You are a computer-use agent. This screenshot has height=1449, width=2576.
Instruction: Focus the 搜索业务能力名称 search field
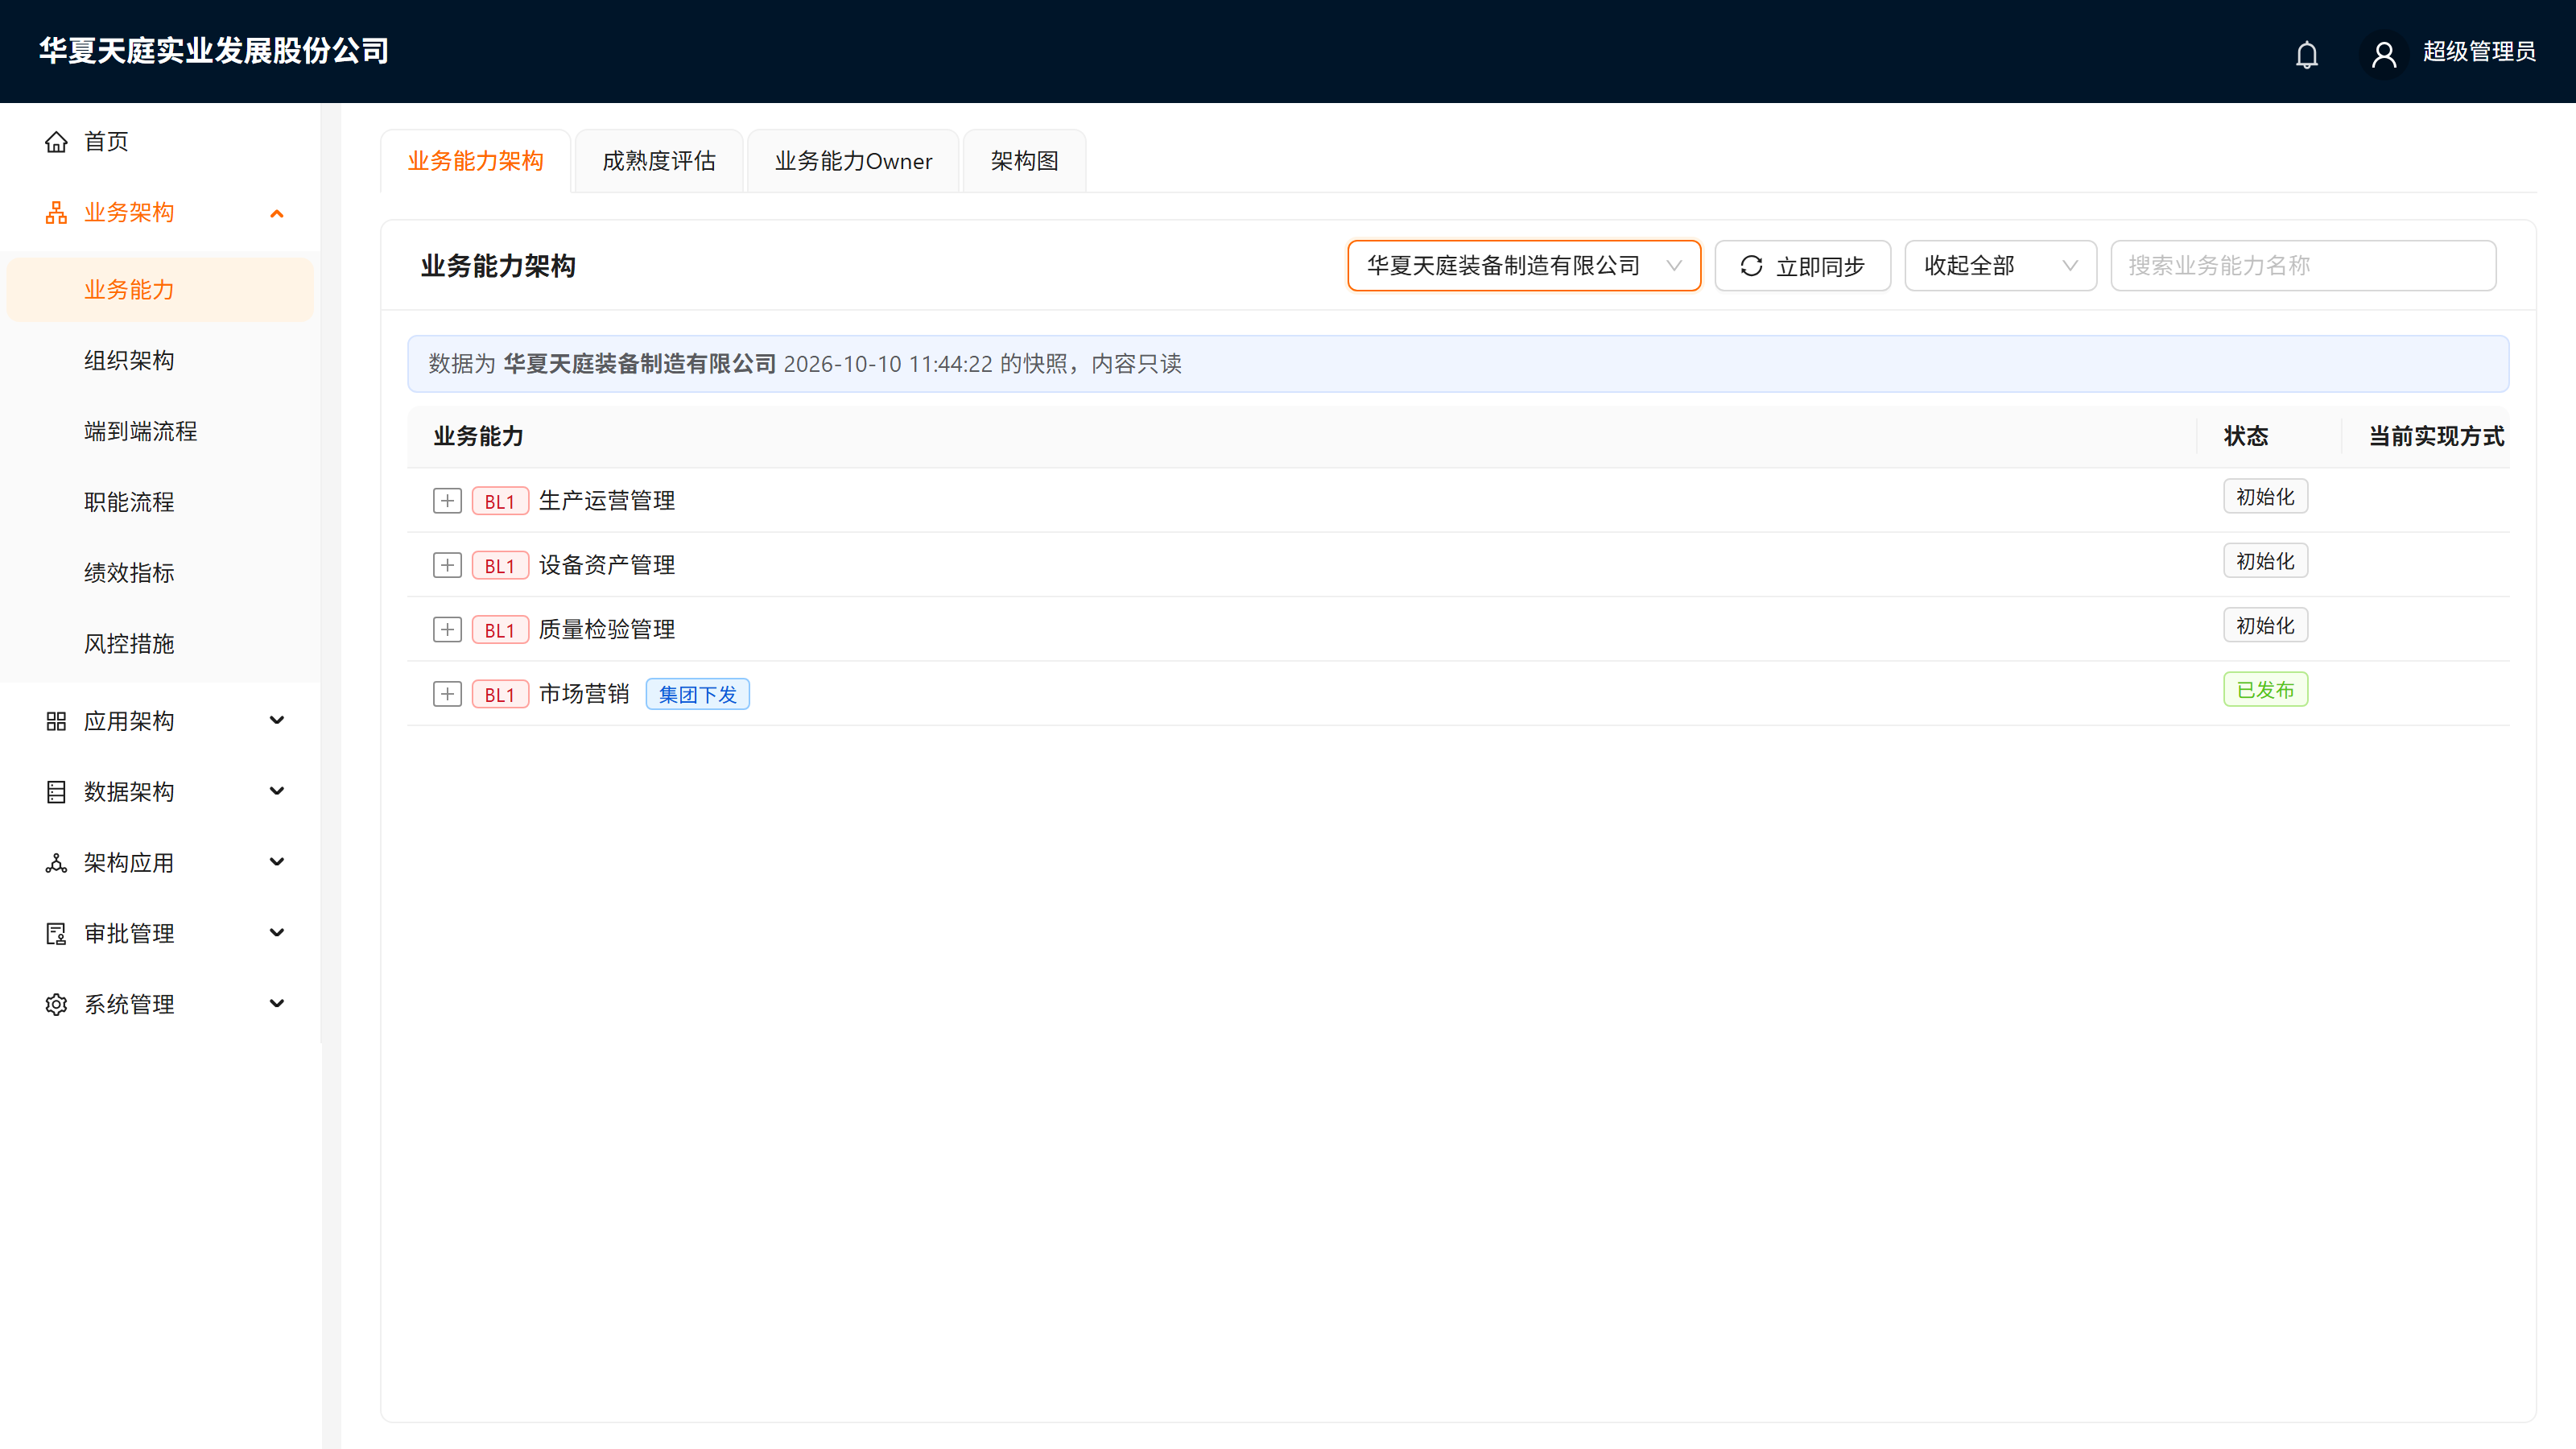point(2303,266)
